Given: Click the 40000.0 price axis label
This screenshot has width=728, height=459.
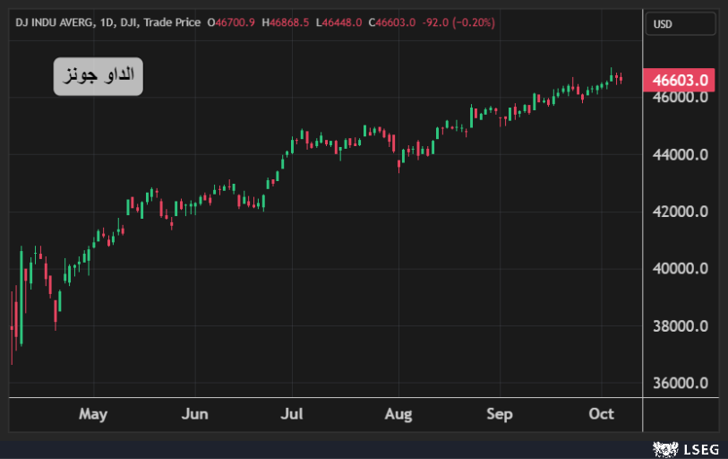Looking at the screenshot, I should click(x=681, y=269).
